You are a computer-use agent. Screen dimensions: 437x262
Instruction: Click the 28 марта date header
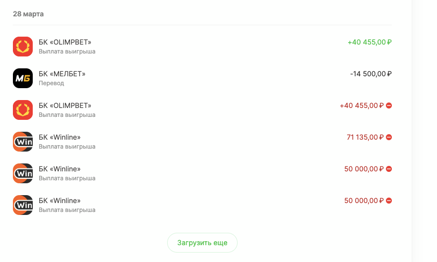click(x=28, y=14)
